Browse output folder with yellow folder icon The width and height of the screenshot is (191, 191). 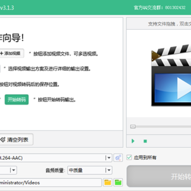[108, 183]
